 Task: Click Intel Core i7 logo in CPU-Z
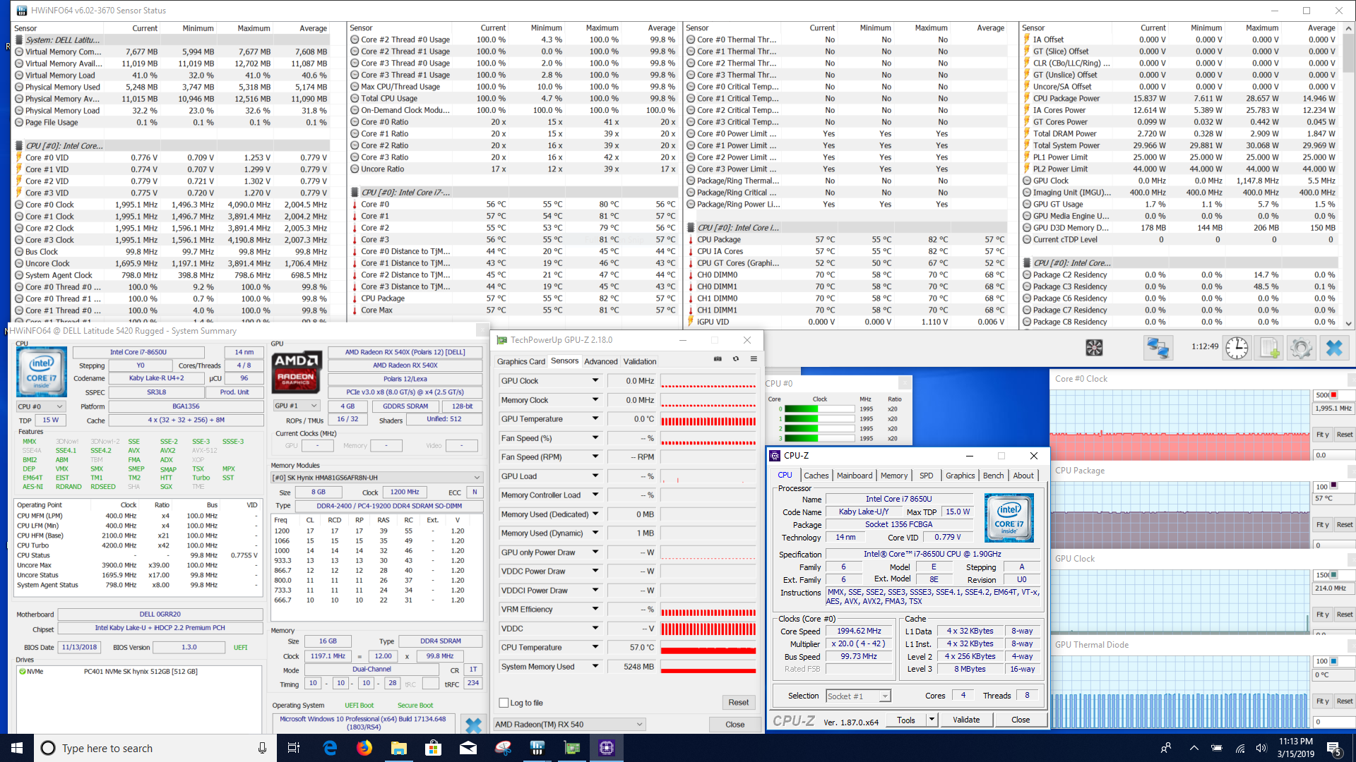[1009, 518]
